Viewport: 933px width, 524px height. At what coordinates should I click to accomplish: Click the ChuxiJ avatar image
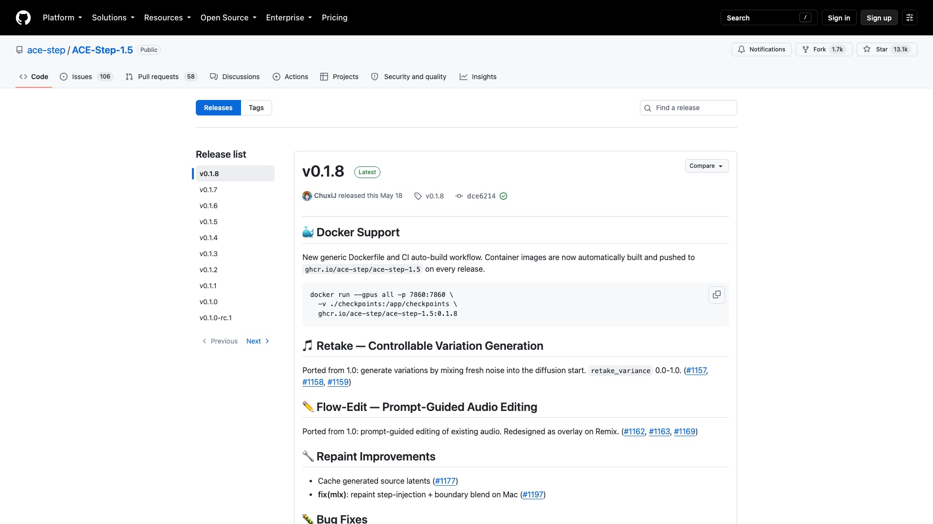[x=307, y=196]
